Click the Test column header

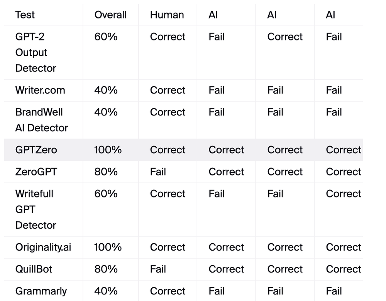tap(25, 15)
